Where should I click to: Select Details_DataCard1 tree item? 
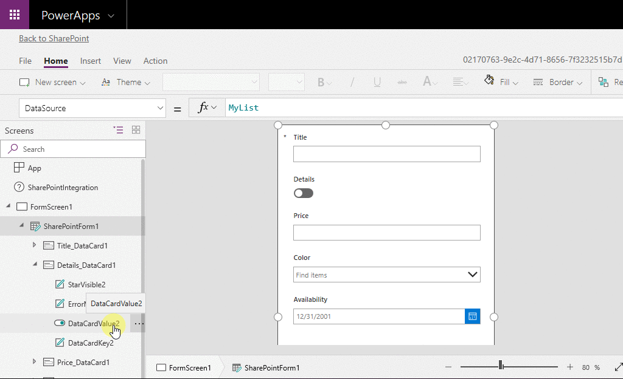(86, 265)
